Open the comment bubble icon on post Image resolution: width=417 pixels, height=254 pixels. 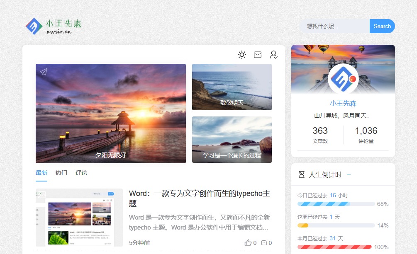tap(264, 243)
